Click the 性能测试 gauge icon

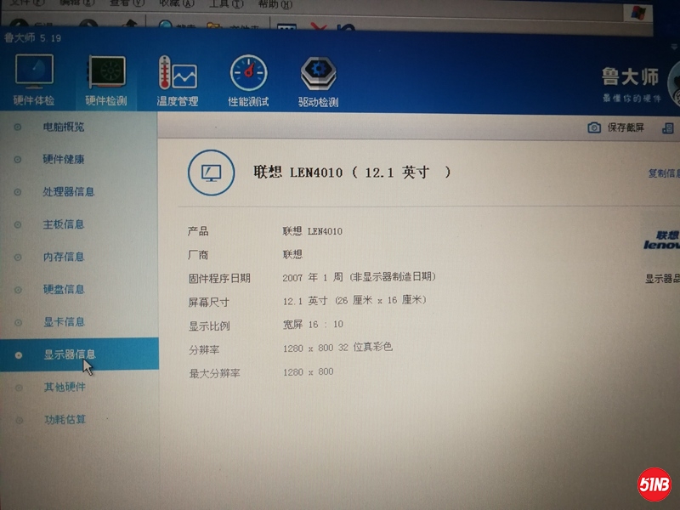pyautogui.click(x=248, y=76)
